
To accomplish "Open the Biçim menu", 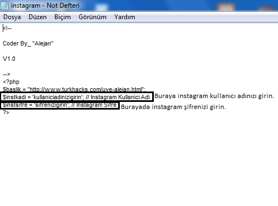I will tap(63, 17).
